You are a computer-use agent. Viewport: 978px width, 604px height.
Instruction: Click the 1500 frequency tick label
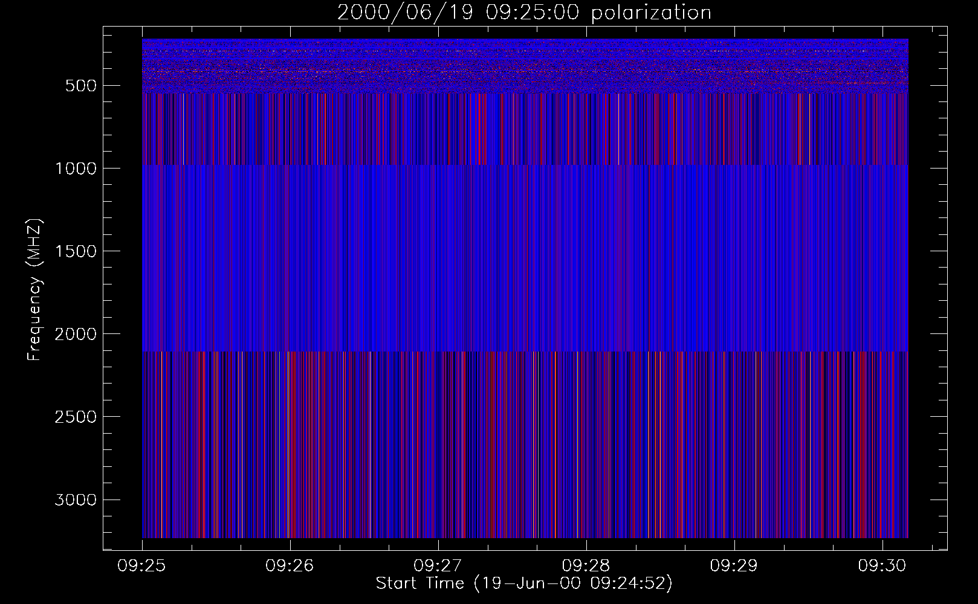pos(76,251)
